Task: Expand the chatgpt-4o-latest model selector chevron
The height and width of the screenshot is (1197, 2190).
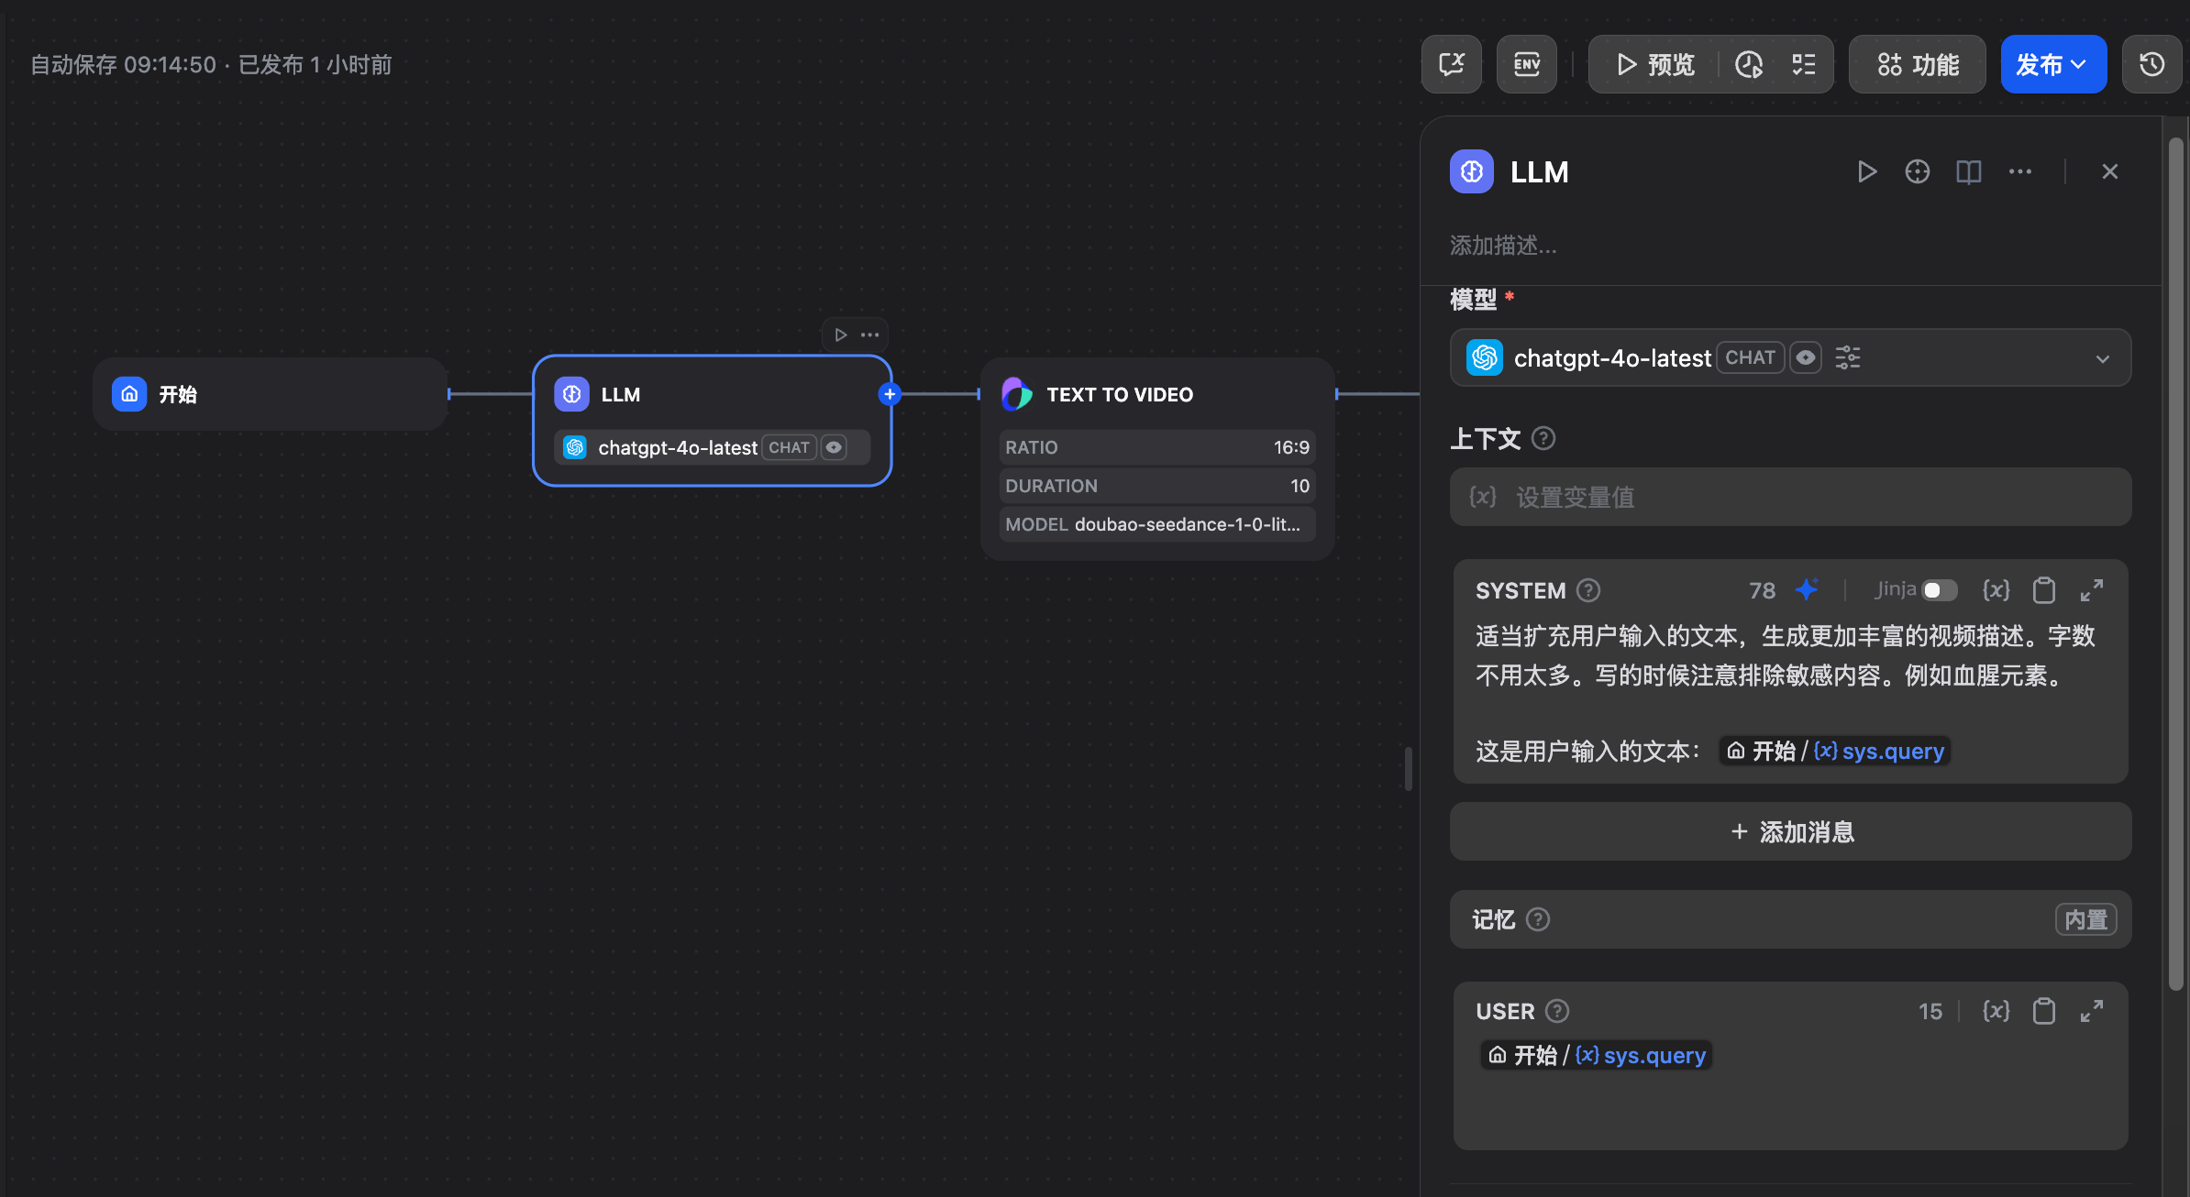Action: point(2103,358)
